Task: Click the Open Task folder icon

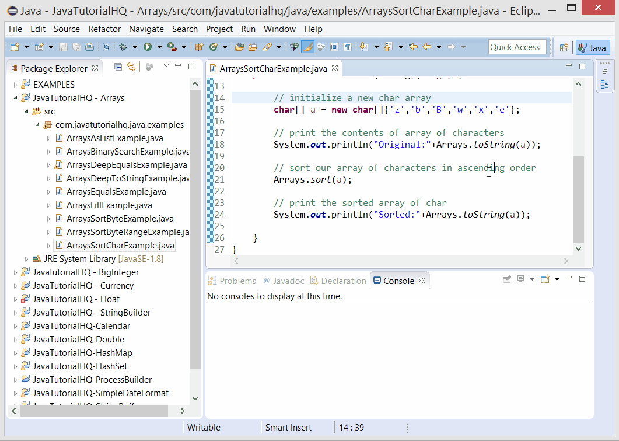Action: tap(253, 47)
